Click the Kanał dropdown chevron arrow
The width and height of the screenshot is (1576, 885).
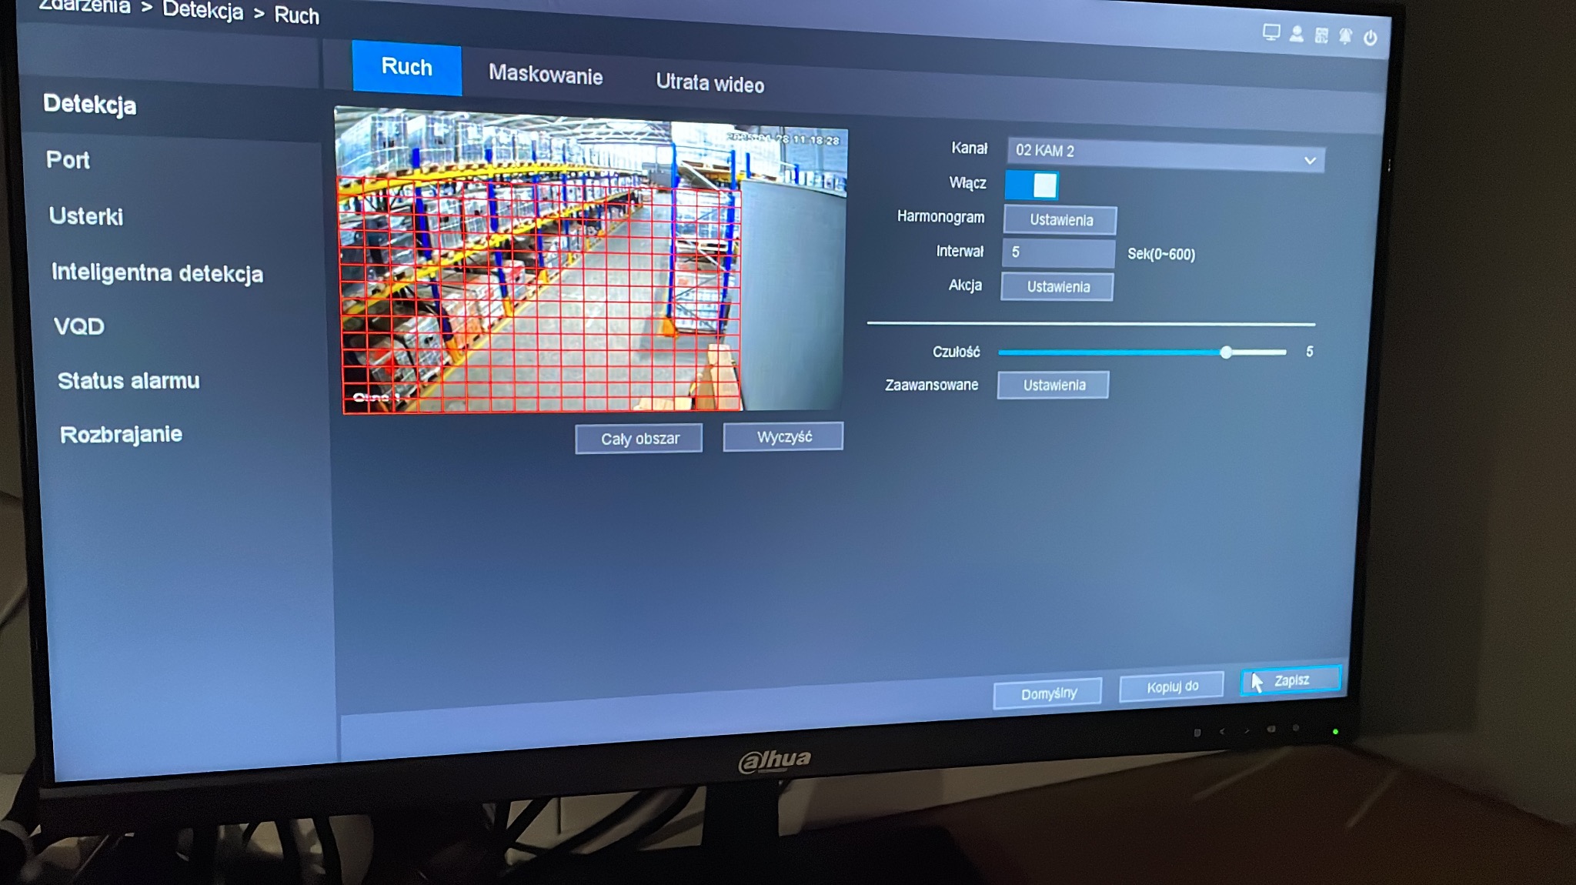[x=1310, y=161]
